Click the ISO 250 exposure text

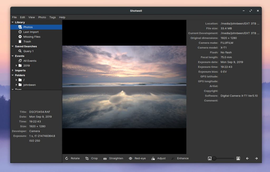pos(35,141)
